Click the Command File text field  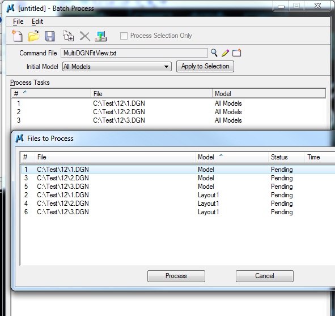134,53
